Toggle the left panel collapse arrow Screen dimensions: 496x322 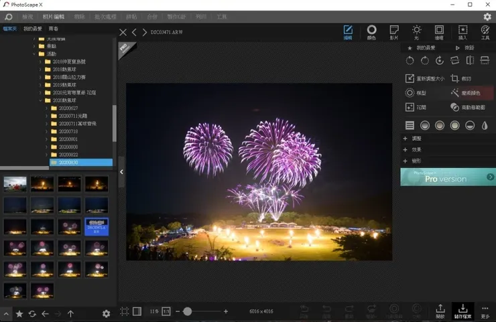click(121, 172)
